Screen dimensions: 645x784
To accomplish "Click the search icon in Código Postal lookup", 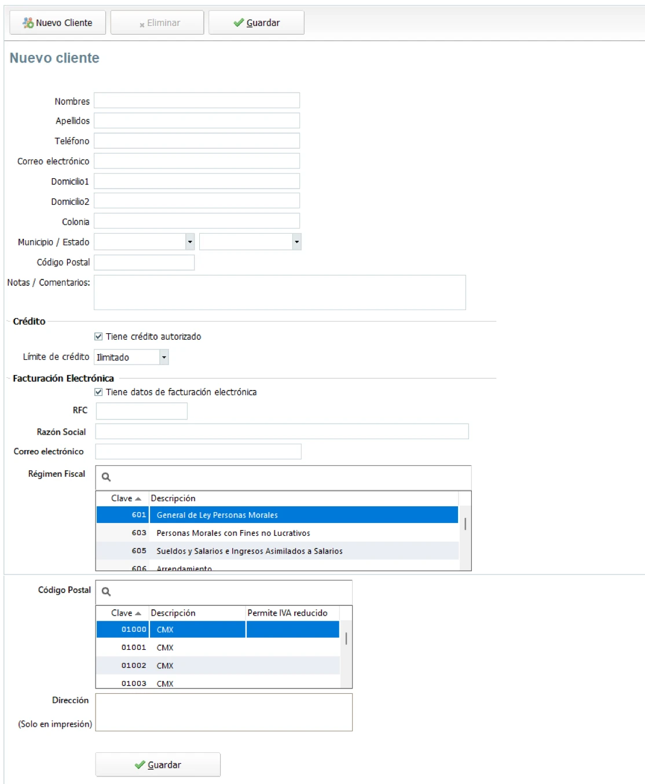I will [x=106, y=591].
